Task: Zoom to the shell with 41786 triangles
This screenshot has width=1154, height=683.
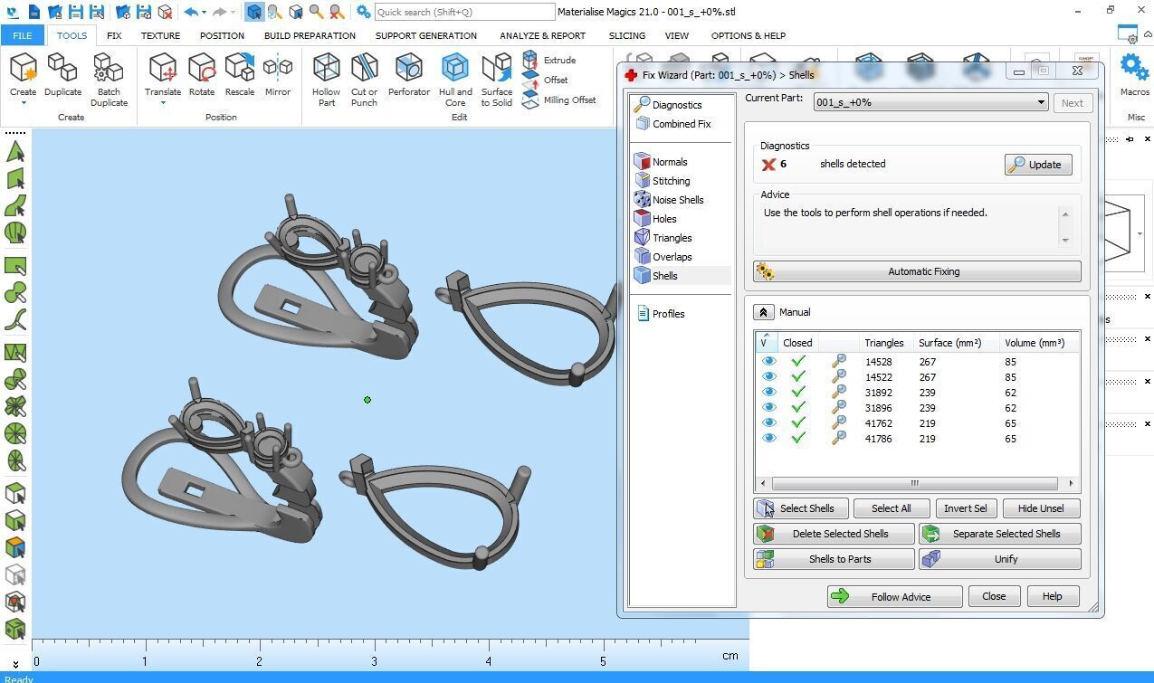Action: point(839,439)
